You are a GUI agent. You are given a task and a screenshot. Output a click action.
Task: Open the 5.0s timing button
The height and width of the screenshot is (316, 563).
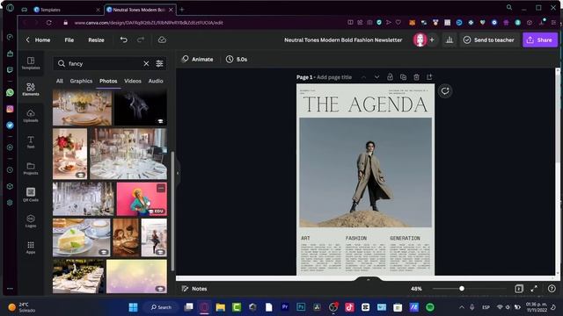(237, 59)
